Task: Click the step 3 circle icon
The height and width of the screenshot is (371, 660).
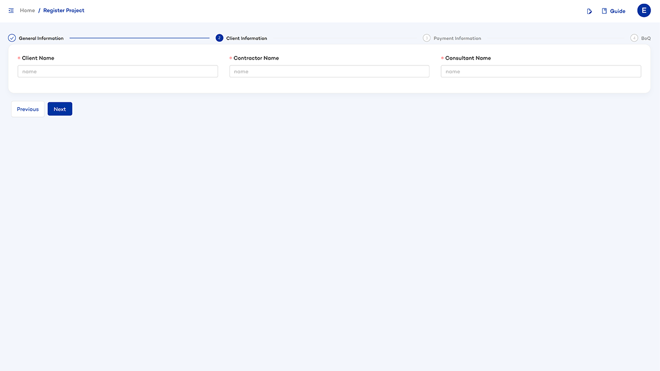Action: point(426,38)
